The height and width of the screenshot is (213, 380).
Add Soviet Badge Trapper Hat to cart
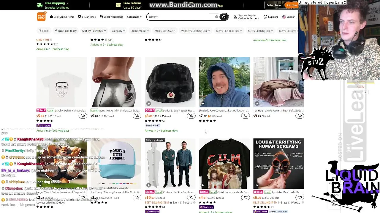191,116
